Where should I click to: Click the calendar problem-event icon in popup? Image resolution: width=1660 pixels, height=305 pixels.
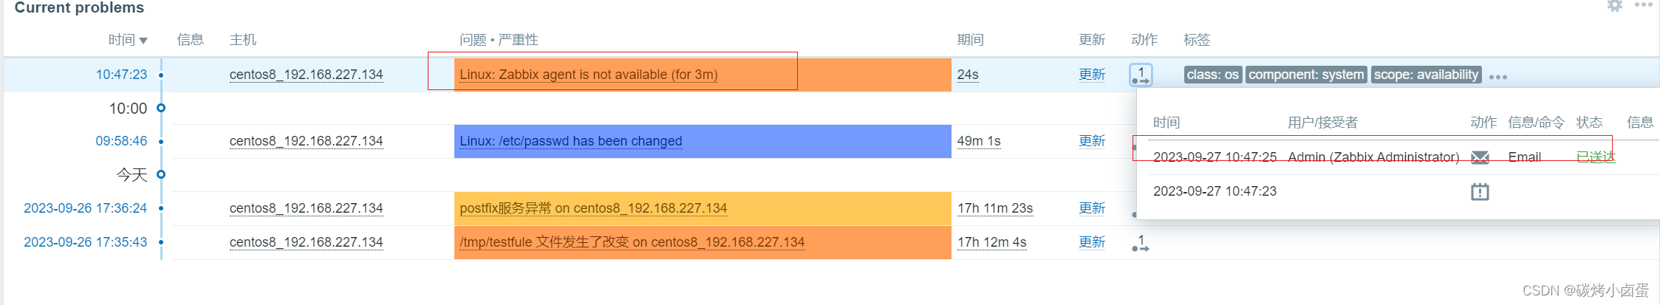[x=1480, y=192]
